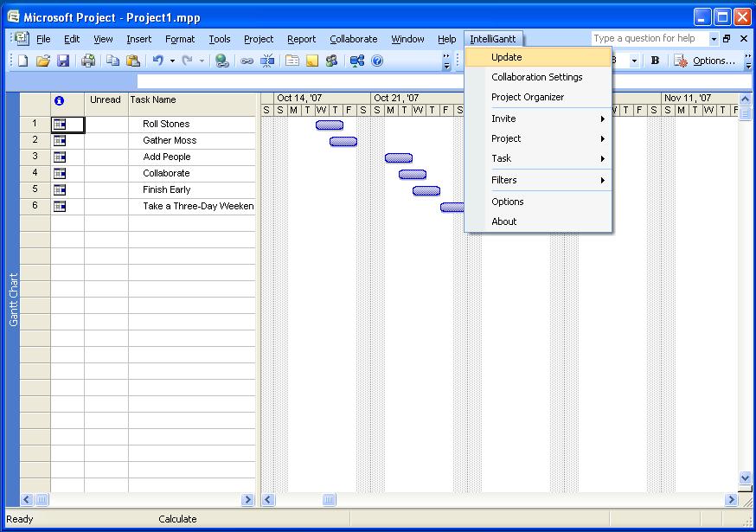Click the Gantt bar for Gather Moss
Viewport: 756px width, 532px height.
pyautogui.click(x=343, y=141)
